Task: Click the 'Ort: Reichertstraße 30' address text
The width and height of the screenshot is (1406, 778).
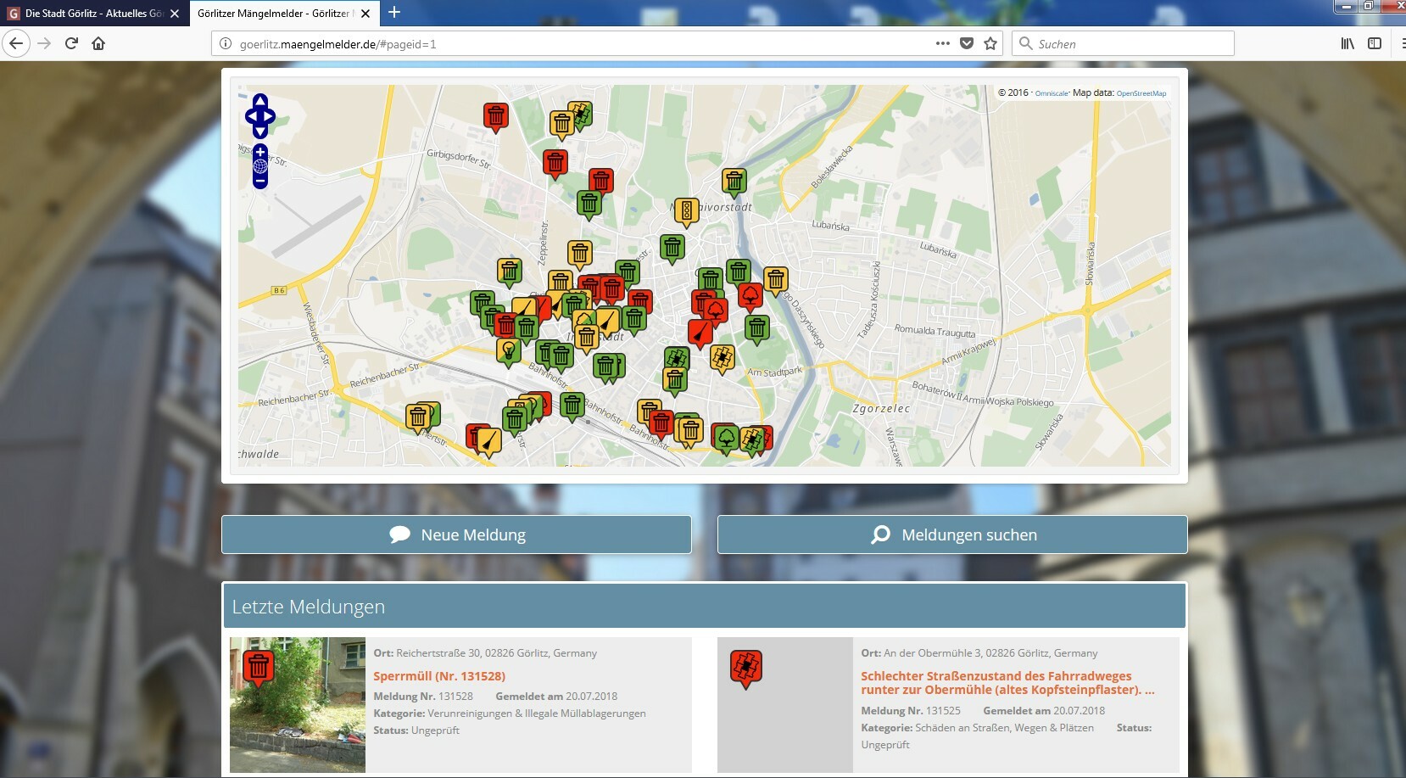Action: (x=485, y=653)
